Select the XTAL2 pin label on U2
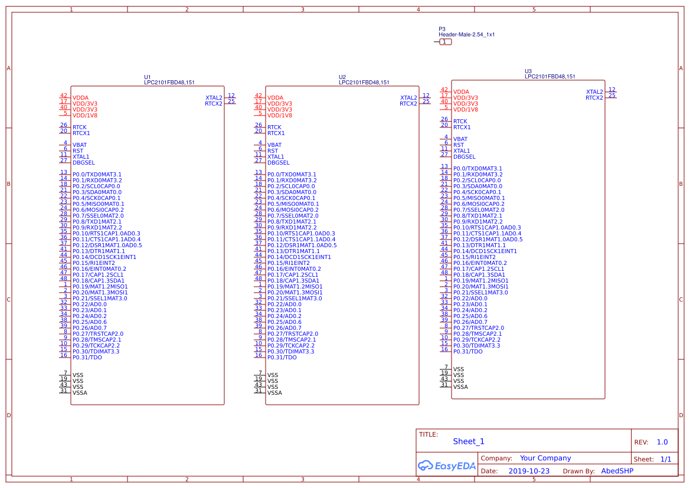The image size is (690, 488). pos(408,98)
